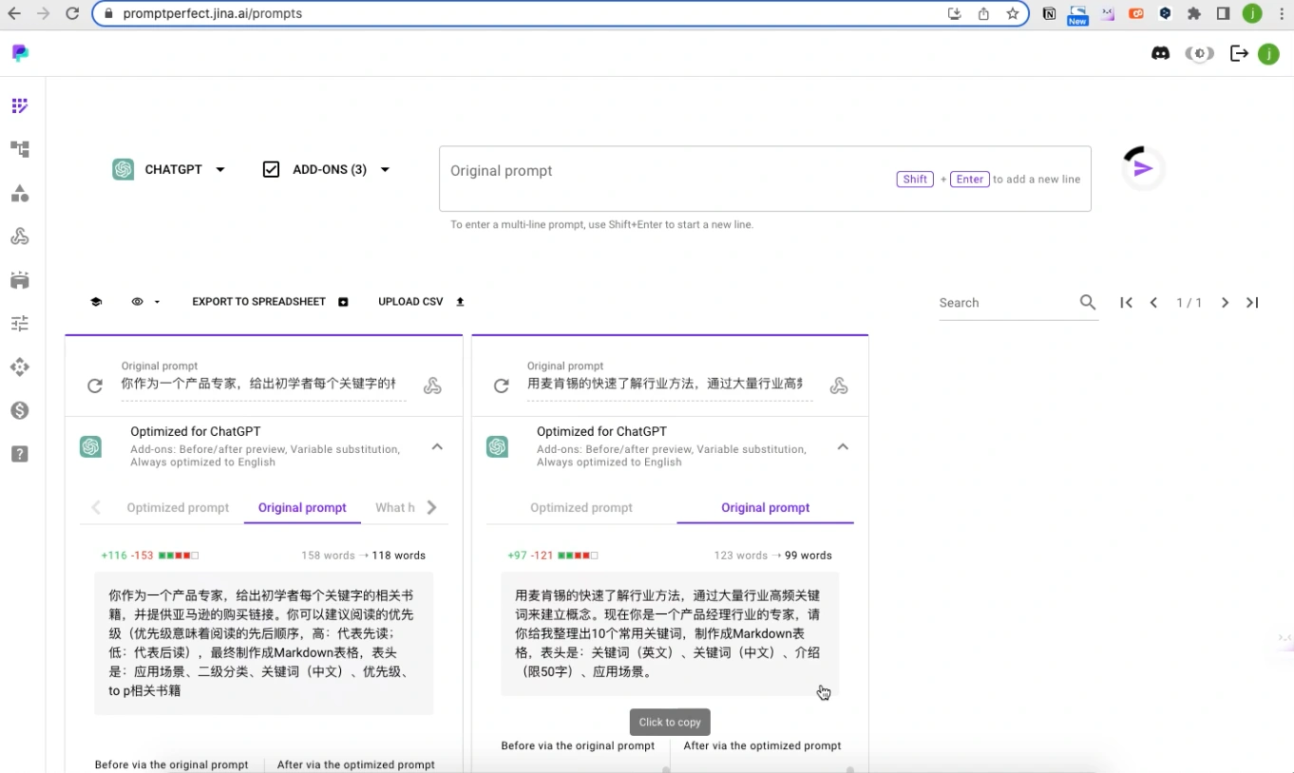Click the browser reload button
Viewport: 1294px width, 773px height.
(72, 13)
